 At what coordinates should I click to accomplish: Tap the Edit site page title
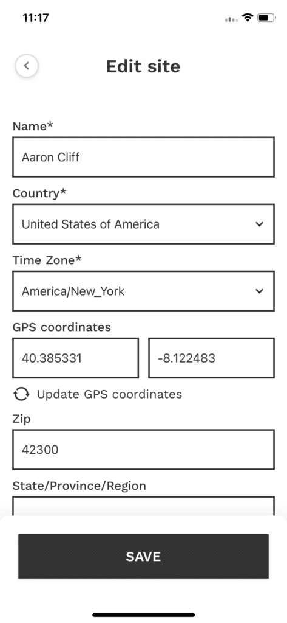pos(143,66)
